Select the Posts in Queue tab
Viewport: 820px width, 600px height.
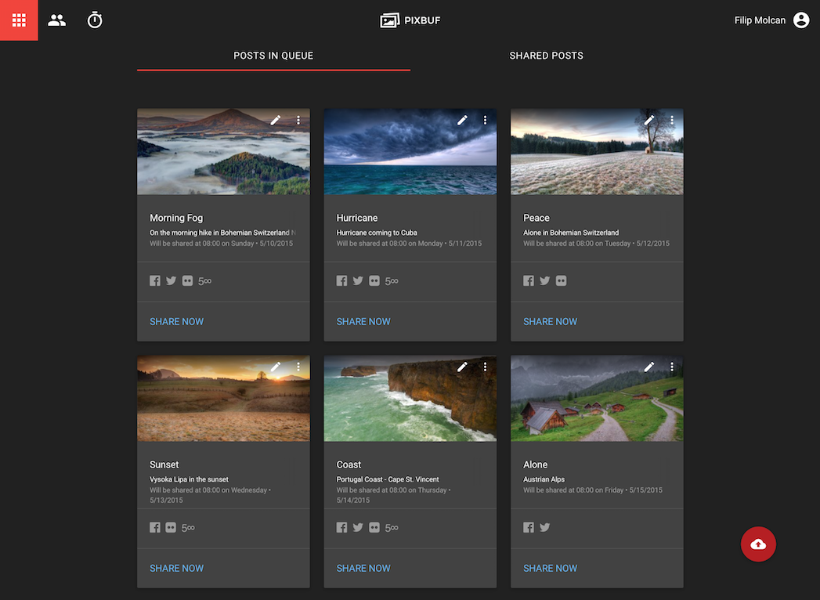pos(273,56)
